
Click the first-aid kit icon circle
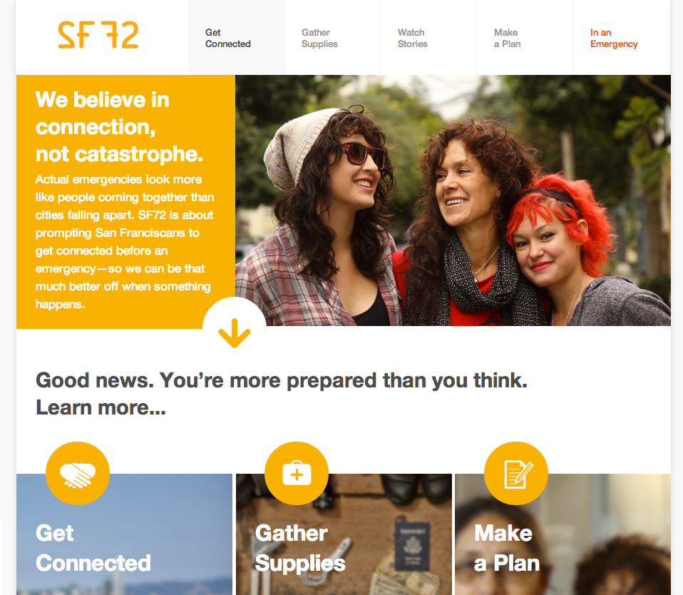(x=297, y=474)
